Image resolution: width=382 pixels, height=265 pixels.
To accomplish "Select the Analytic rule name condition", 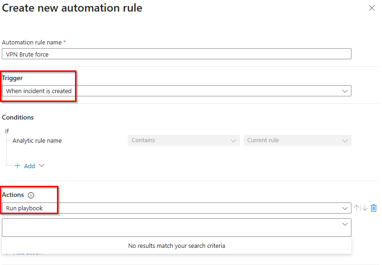I will (37, 141).
